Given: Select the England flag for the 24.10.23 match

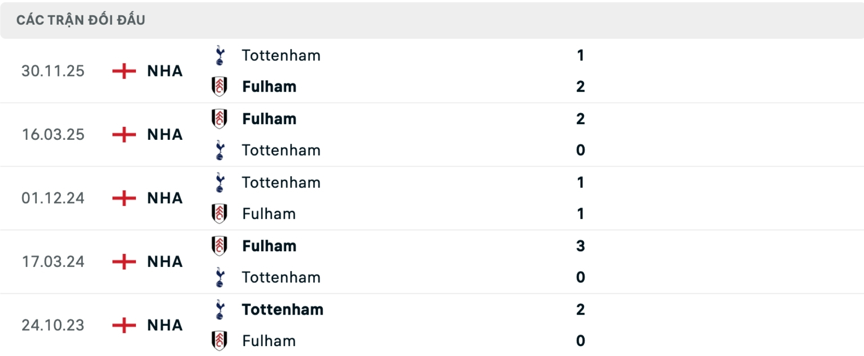Looking at the screenshot, I should (124, 325).
